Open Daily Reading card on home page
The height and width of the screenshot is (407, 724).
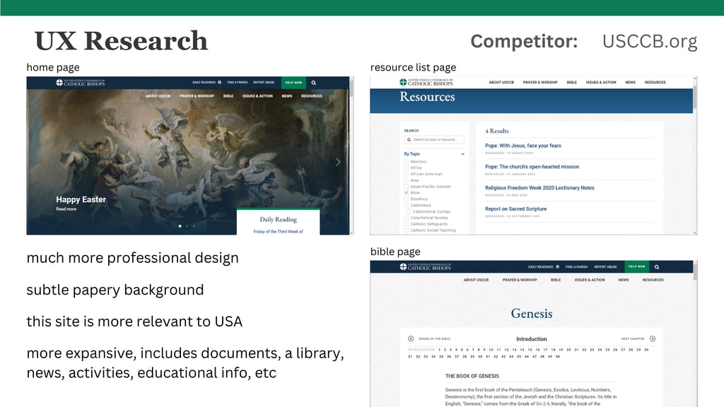(x=278, y=223)
